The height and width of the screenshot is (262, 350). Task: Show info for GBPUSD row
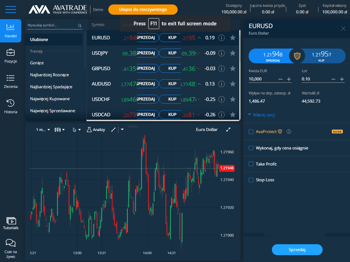pos(221,68)
